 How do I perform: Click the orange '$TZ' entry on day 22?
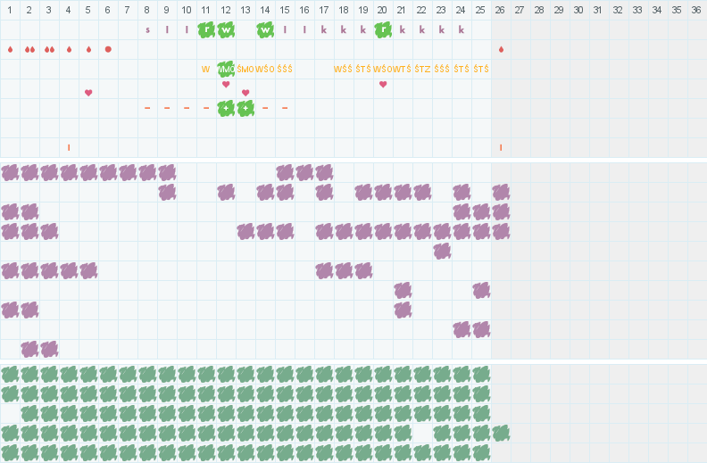(422, 69)
